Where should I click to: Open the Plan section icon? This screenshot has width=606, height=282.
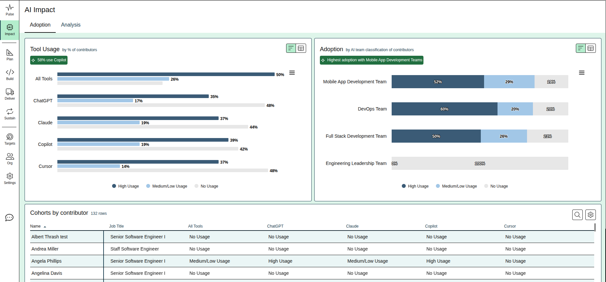coord(10,55)
